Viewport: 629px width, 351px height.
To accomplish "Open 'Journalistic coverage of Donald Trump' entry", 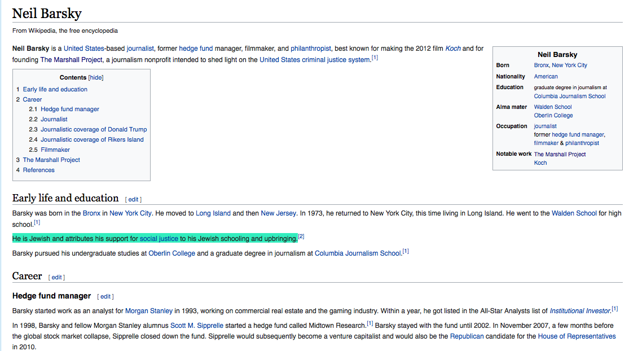I will [x=94, y=129].
